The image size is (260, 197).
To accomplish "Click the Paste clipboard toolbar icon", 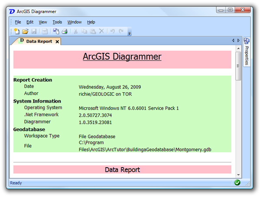I will (x=93, y=31).
